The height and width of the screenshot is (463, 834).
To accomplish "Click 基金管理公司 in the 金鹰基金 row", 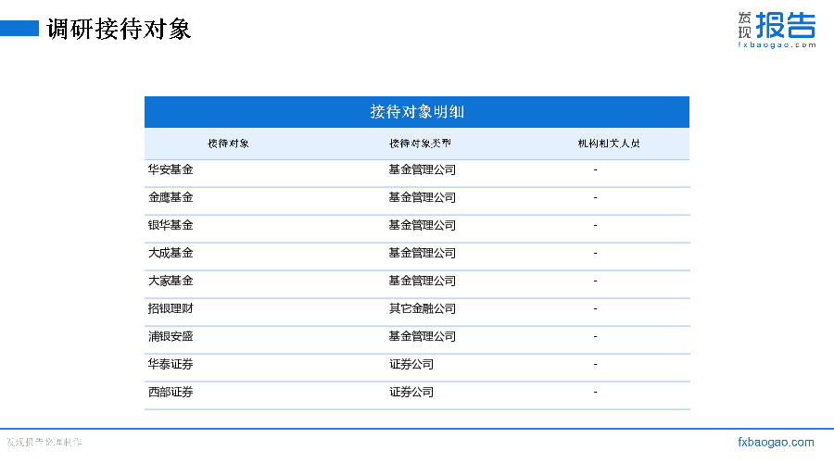I will coord(423,197).
